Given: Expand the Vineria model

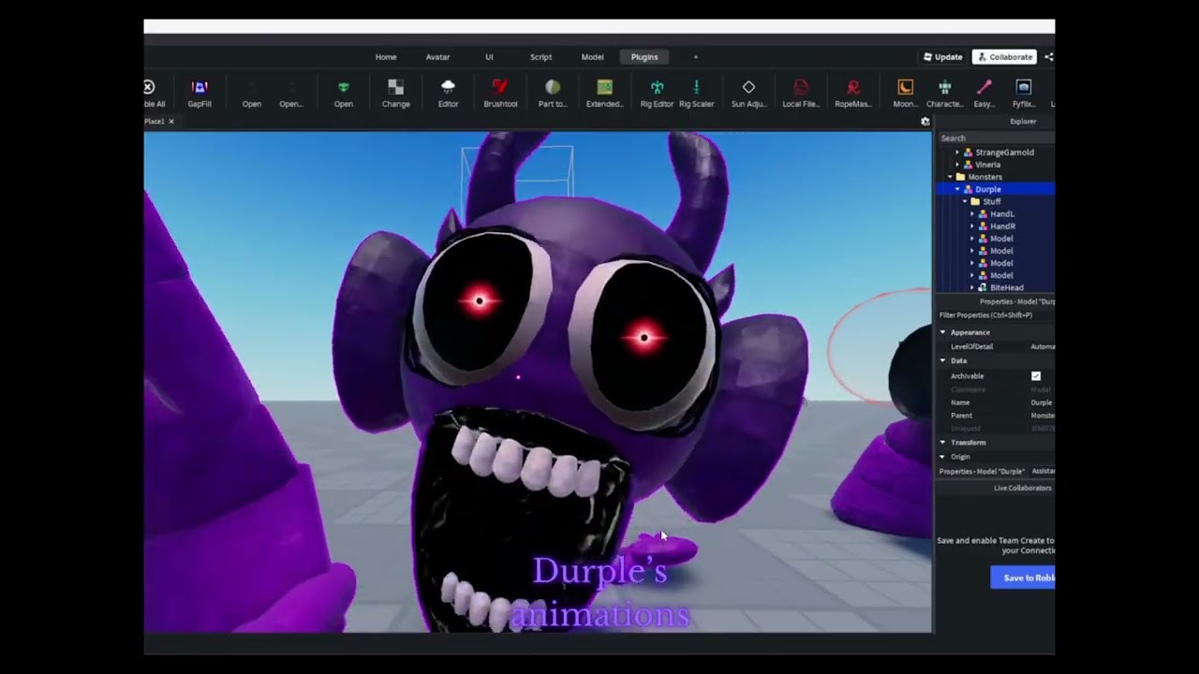Looking at the screenshot, I should point(957,165).
